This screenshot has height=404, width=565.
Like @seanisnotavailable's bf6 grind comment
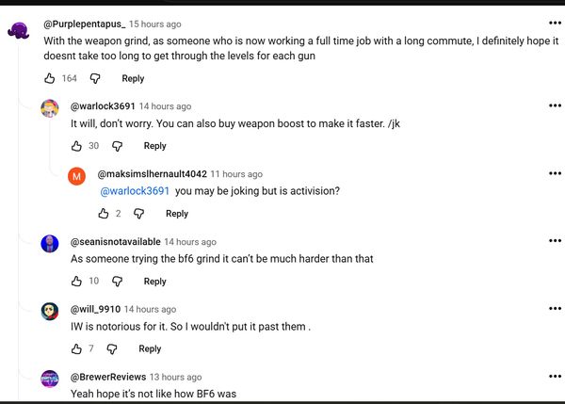coord(76,282)
